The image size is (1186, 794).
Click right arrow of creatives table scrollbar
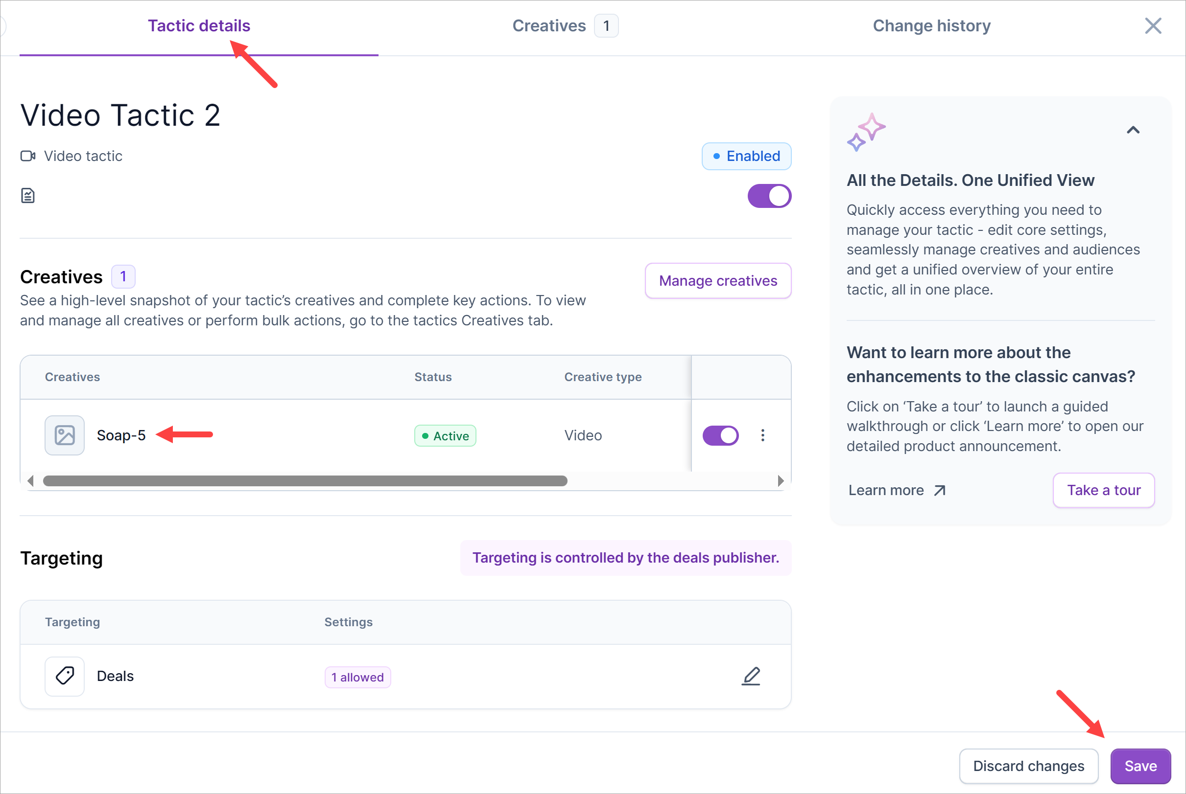point(781,481)
